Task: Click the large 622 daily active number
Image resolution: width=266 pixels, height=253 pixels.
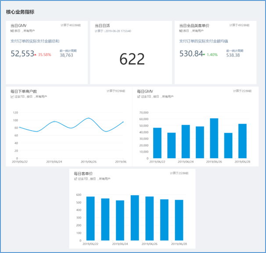Action: (132, 59)
